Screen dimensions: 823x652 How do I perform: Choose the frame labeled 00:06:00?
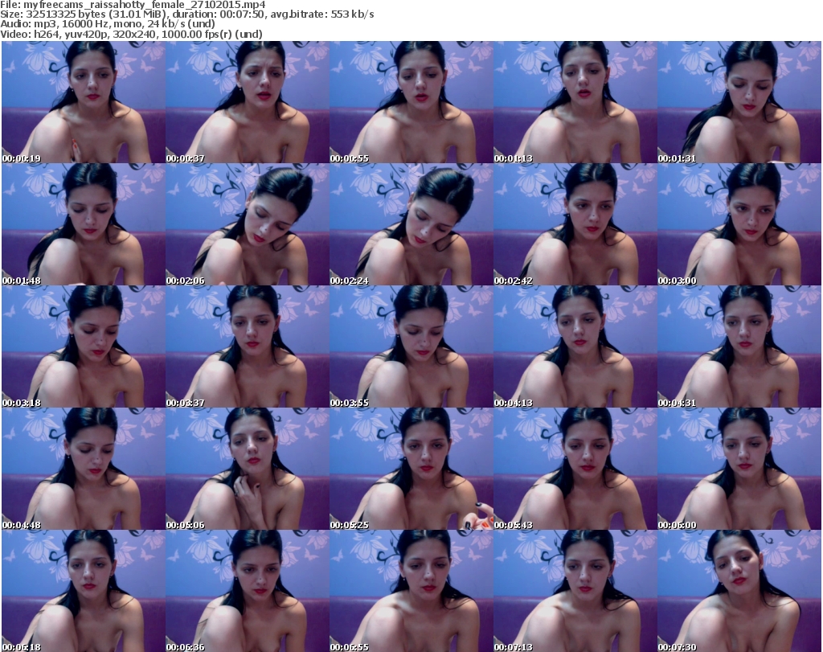739,469
